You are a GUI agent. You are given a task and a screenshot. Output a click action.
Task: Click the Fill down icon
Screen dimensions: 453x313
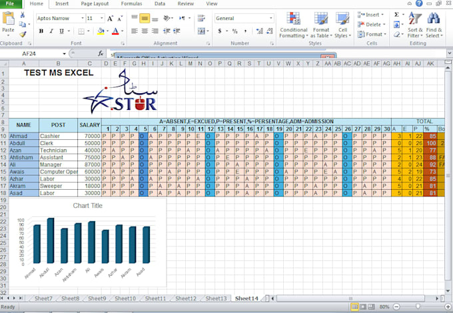click(x=396, y=25)
